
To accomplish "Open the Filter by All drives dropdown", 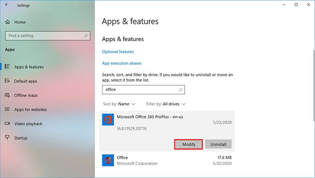I will 166,104.
